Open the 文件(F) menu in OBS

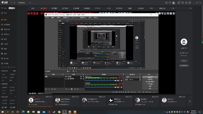click(47, 17)
